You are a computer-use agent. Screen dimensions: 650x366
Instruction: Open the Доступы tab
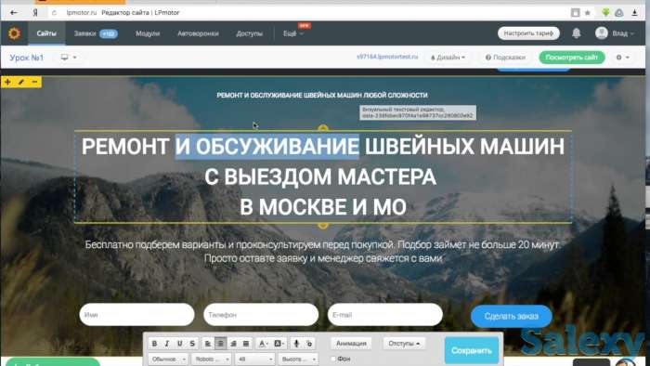(249, 33)
